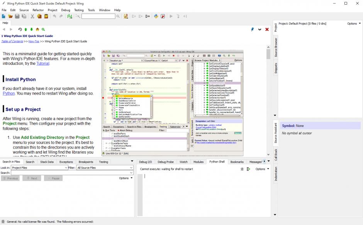Click the Save file disk icon
The width and height of the screenshot is (363, 225).
click(17, 16)
